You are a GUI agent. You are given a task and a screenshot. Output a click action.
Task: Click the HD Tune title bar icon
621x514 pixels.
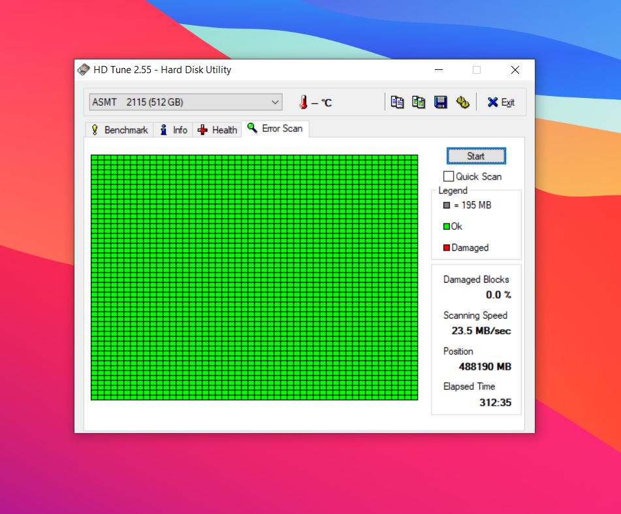coord(84,70)
